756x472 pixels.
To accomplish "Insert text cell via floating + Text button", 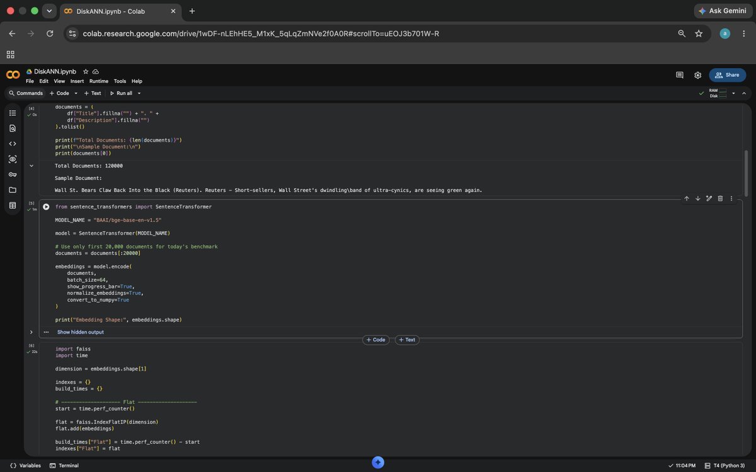I will pos(407,340).
